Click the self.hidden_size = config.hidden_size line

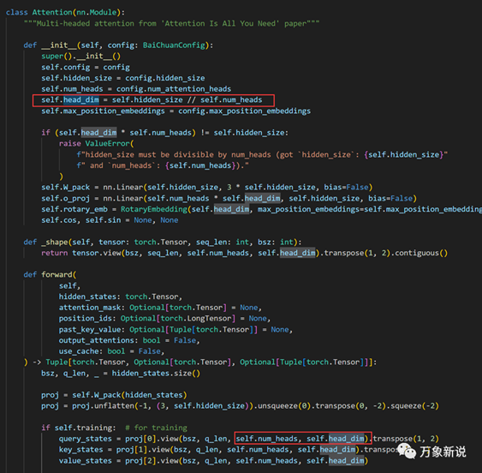tap(123, 78)
